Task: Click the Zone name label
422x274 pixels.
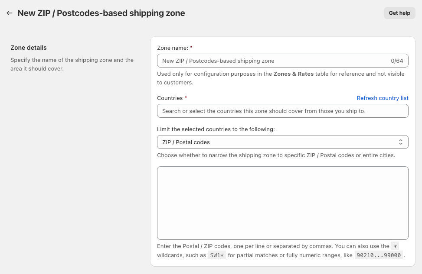Action: tap(172, 48)
